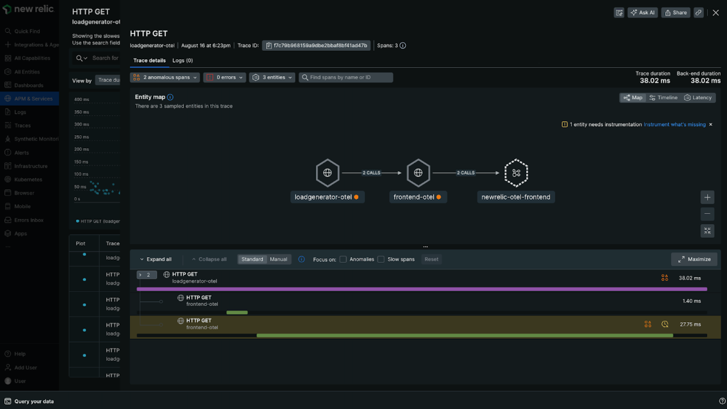Click the Share button

(676, 12)
